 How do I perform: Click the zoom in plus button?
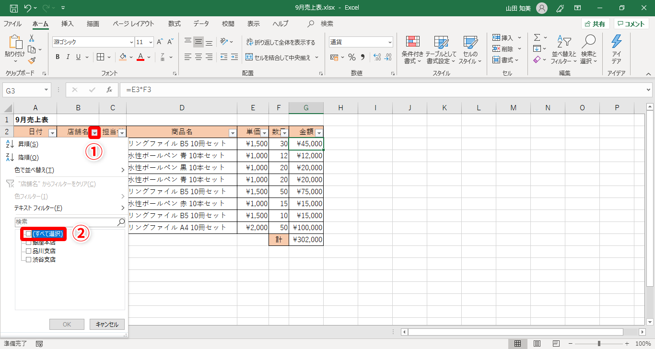[x=627, y=344]
